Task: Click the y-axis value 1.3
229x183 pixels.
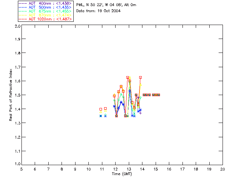Action: point(18,123)
